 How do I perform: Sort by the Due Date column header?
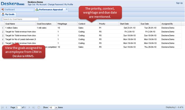point(150,24)
